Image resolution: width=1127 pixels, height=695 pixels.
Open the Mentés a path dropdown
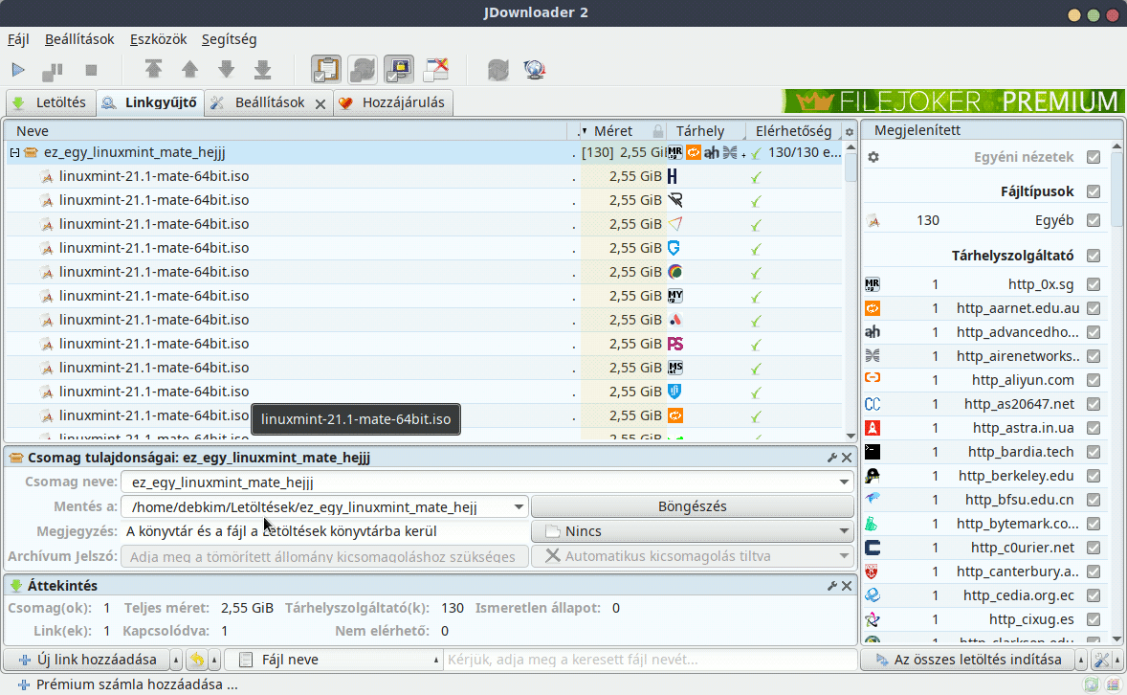(x=519, y=507)
